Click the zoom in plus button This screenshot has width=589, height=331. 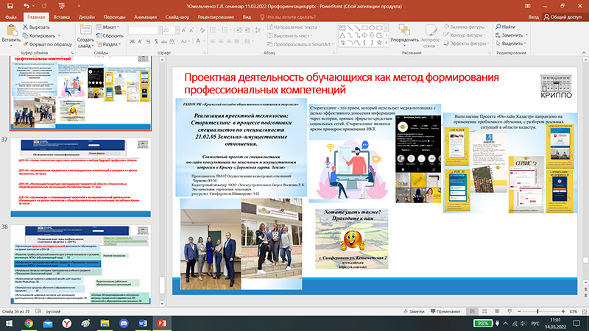click(x=563, y=311)
